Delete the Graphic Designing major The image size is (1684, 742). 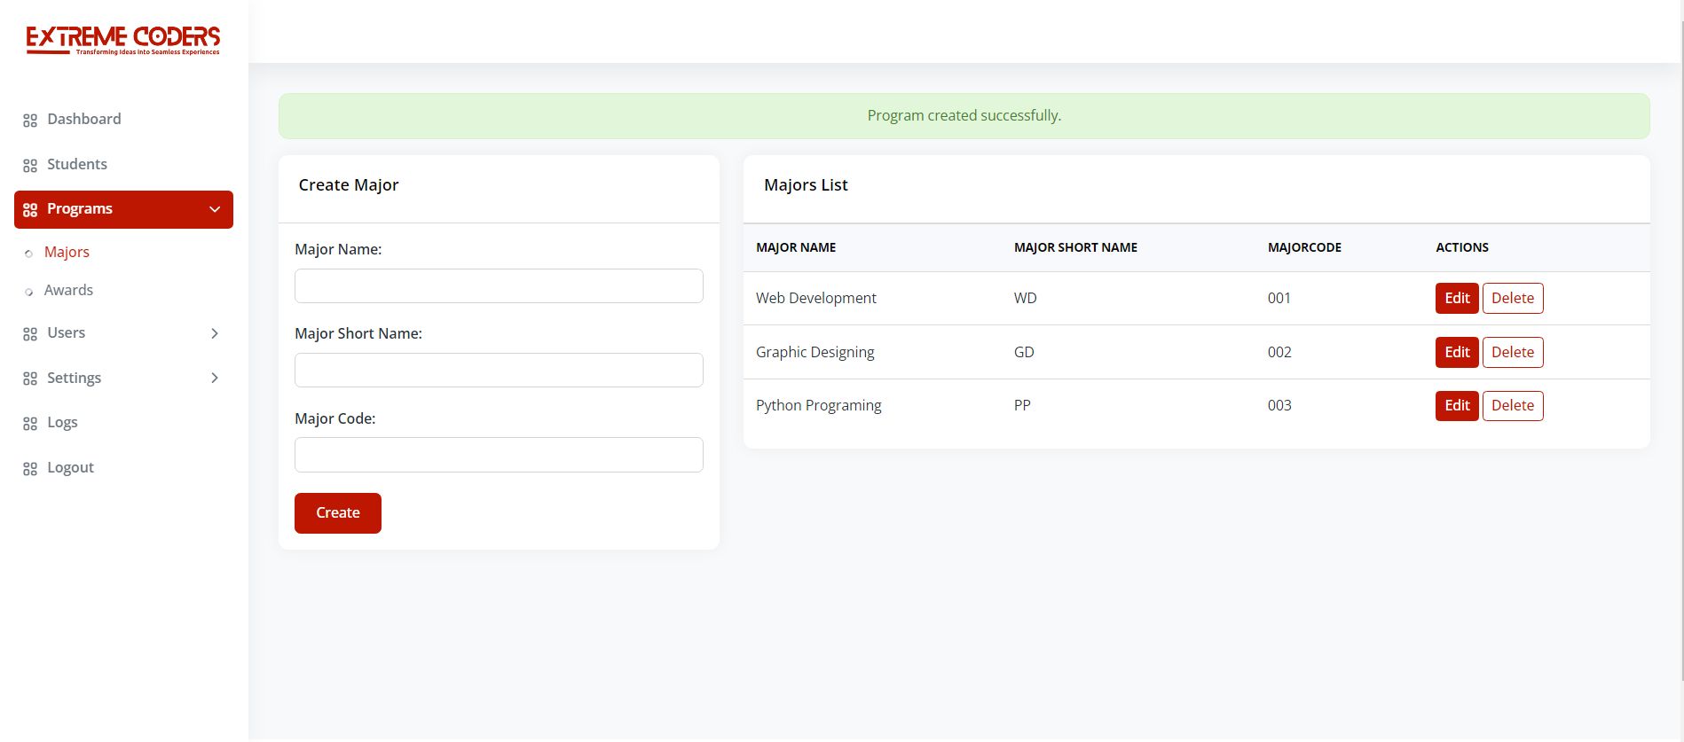[1512, 352]
